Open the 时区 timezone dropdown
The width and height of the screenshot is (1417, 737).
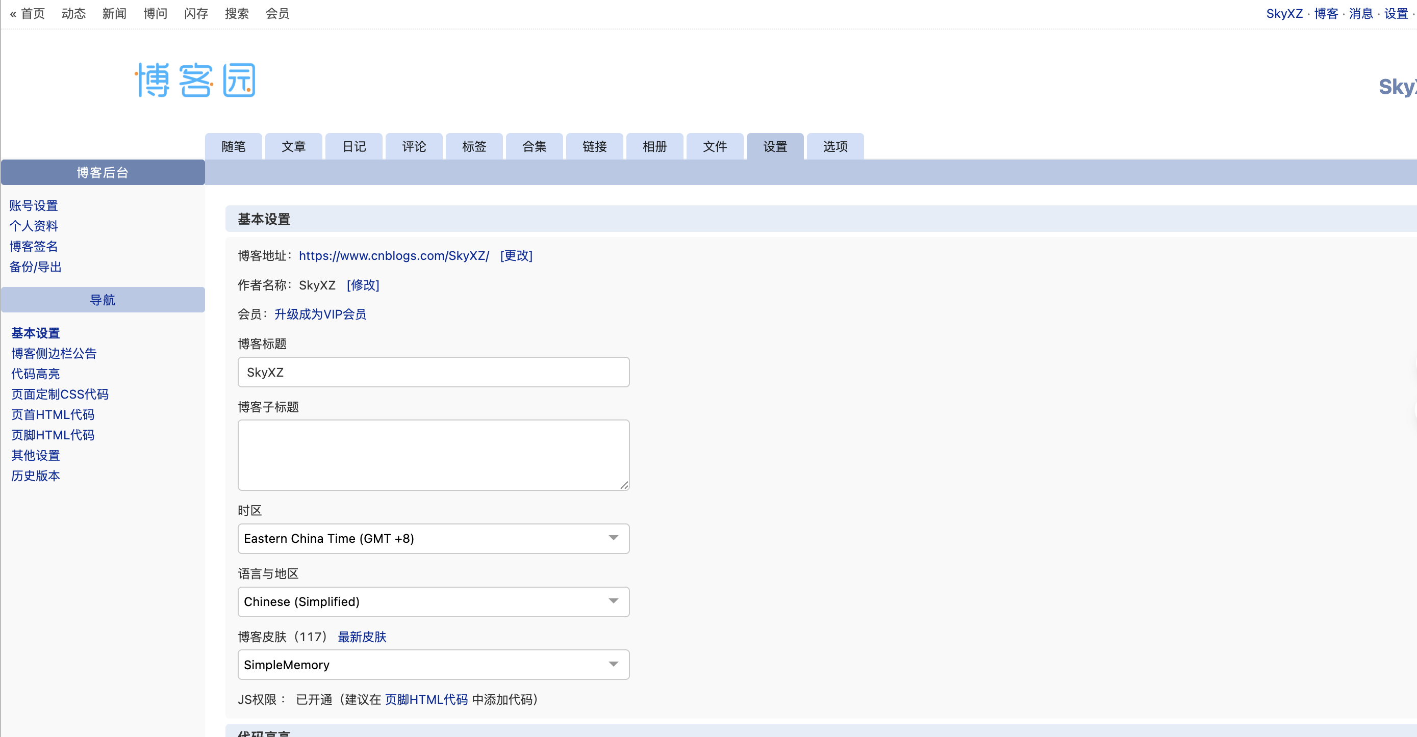[433, 538]
